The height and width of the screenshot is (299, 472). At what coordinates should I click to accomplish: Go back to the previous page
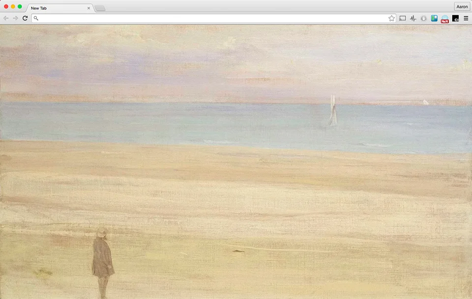6,18
